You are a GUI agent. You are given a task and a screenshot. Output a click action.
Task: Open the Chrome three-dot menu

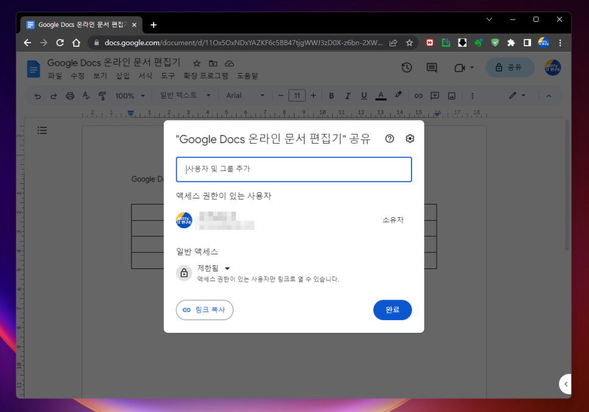(x=560, y=43)
